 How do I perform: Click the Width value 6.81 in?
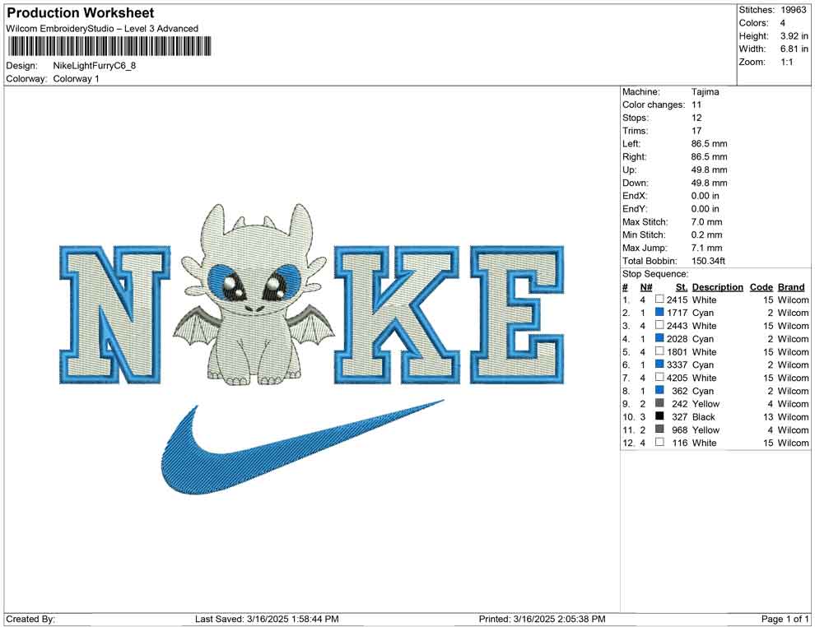pos(794,49)
